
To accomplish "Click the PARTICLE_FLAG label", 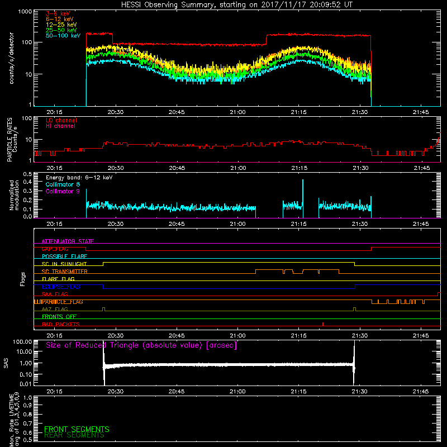I will (x=63, y=302).
